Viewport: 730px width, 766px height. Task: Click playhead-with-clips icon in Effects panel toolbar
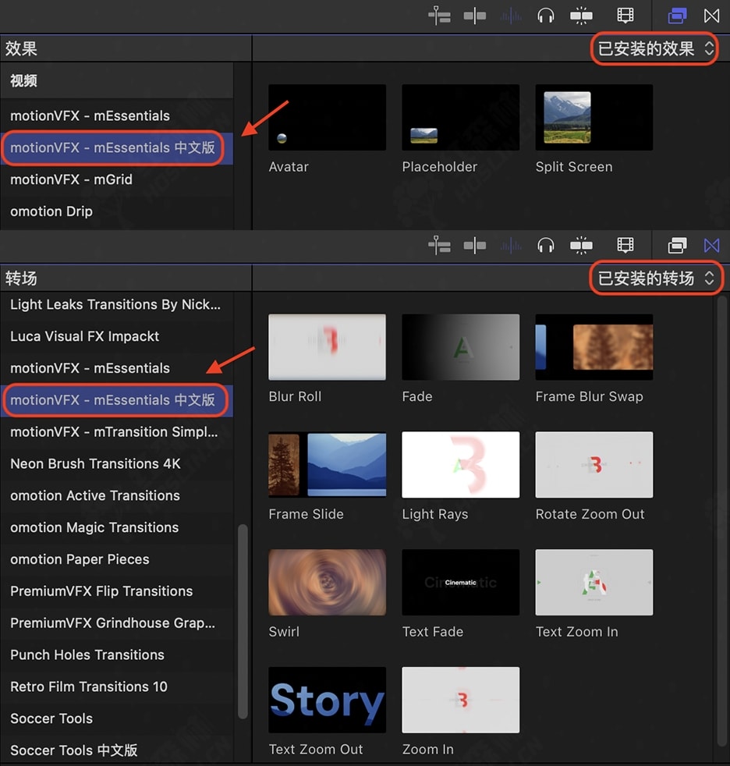tap(439, 16)
